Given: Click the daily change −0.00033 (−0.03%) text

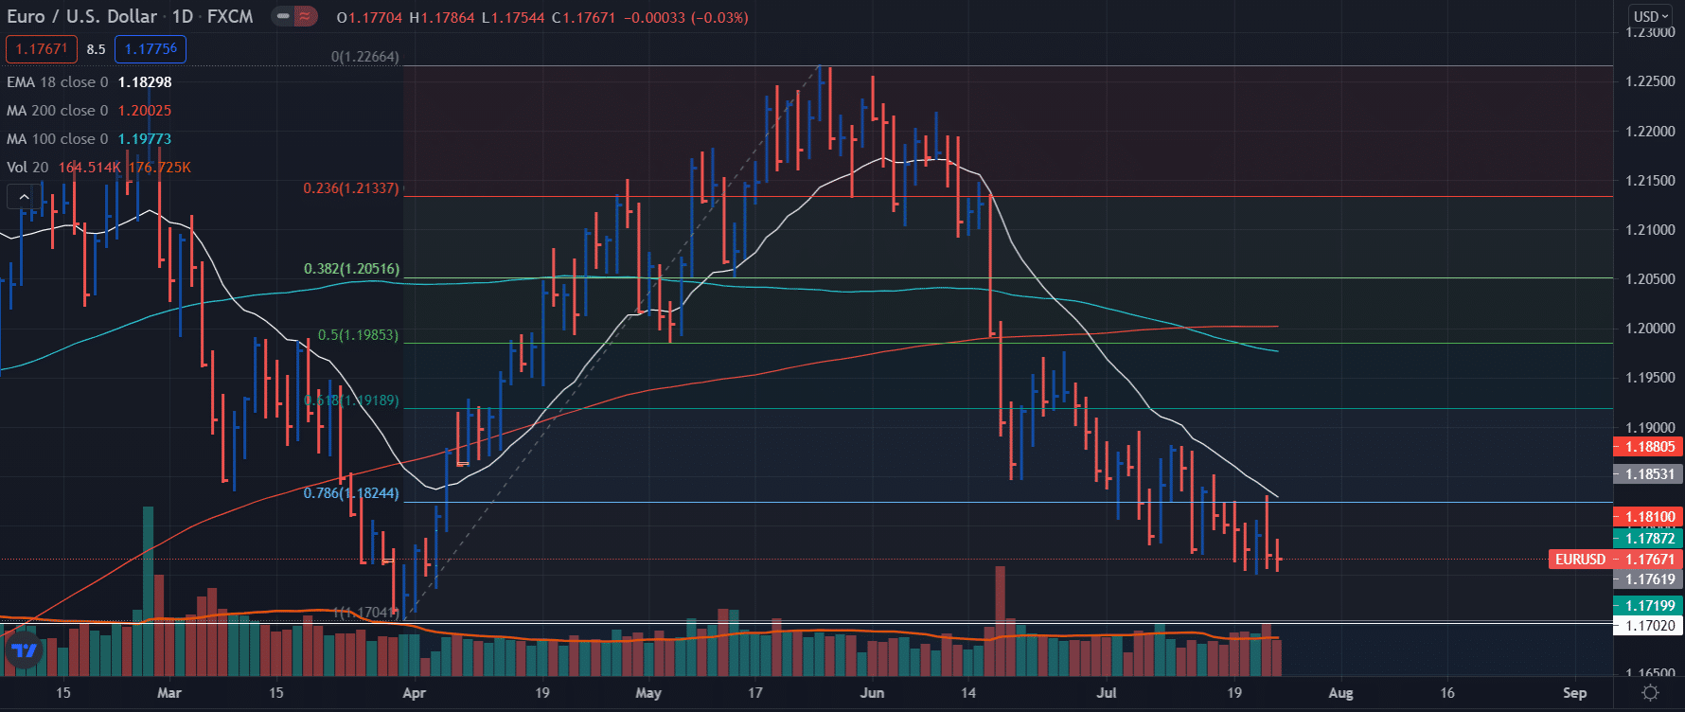Looking at the screenshot, I should tap(686, 18).
